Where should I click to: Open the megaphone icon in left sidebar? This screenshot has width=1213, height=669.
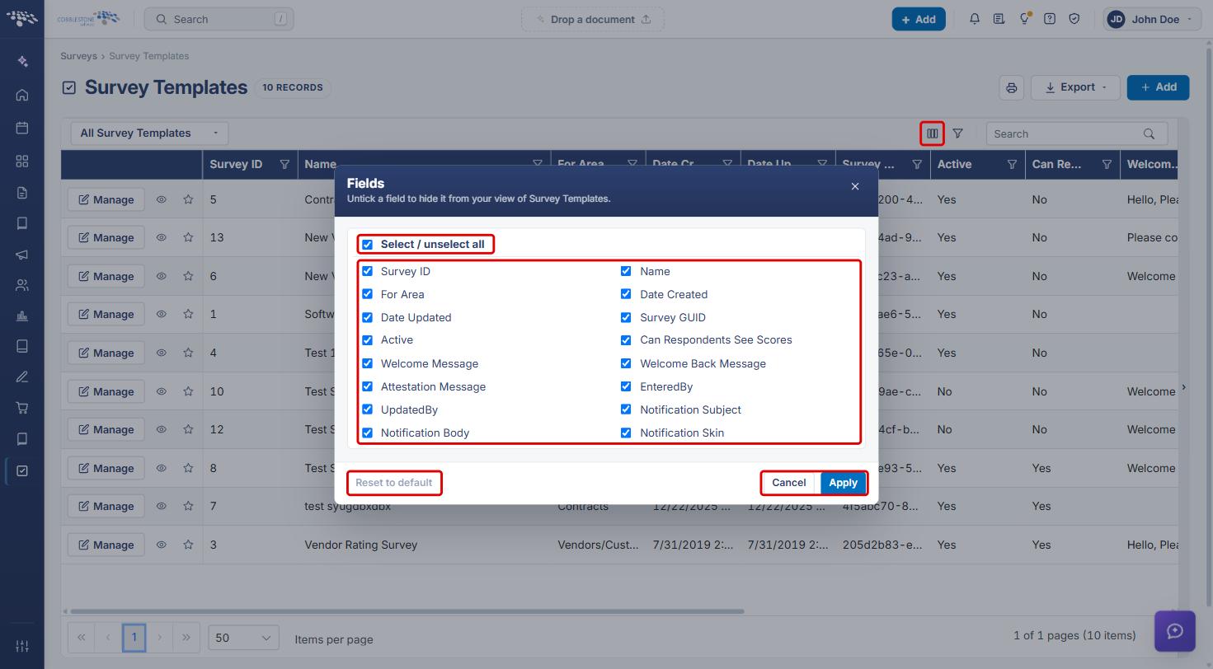pos(22,255)
